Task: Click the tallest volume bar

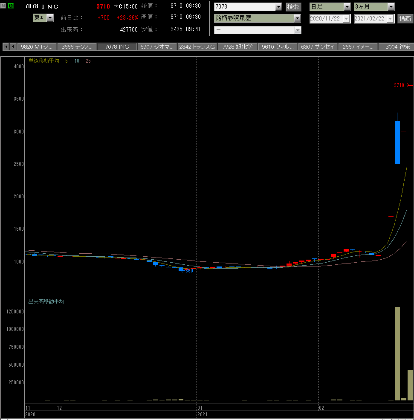Action: pyautogui.click(x=397, y=353)
